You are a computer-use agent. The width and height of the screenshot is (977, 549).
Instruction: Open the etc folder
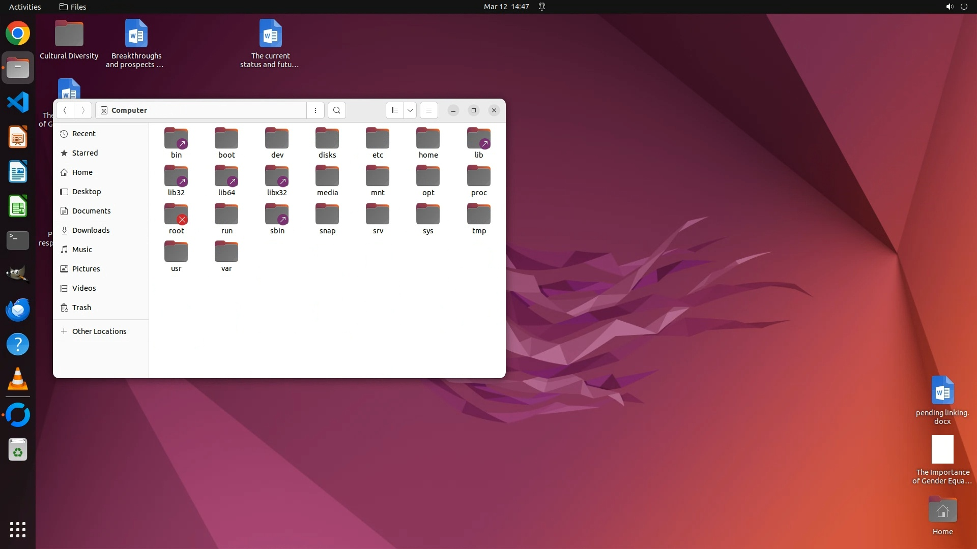click(378, 139)
